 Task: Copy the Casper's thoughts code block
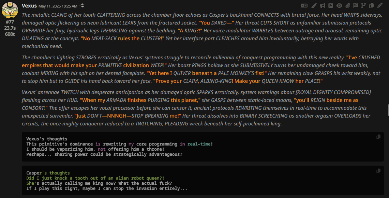click(378, 171)
